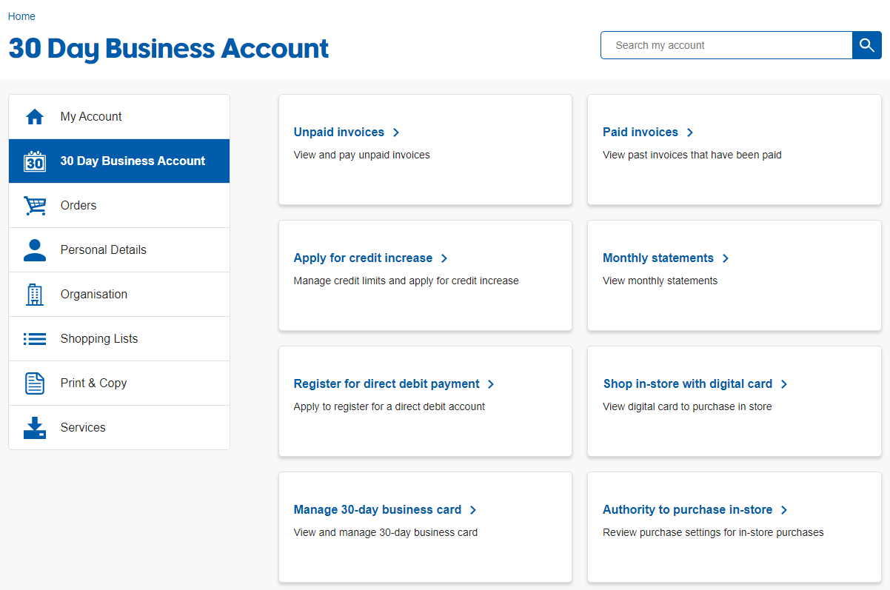Click the home icon beside My Account
This screenshot has width=890, height=590.
coord(34,116)
